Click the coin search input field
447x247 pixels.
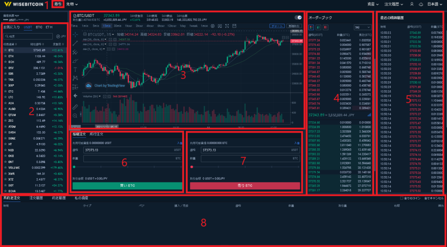tap(28, 37)
